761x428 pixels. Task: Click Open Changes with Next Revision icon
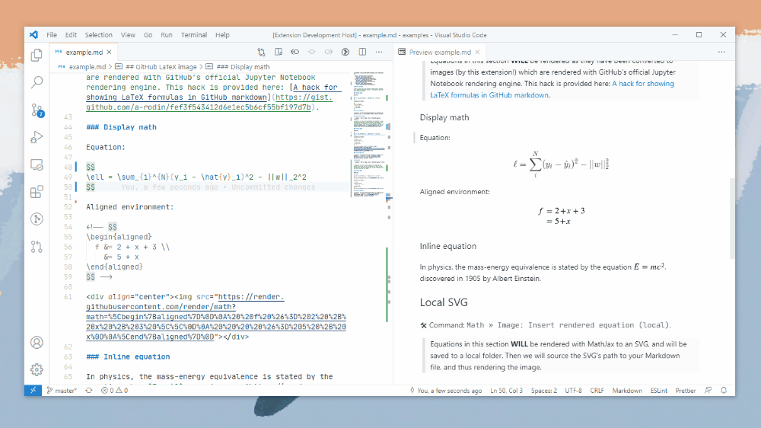pyautogui.click(x=329, y=52)
